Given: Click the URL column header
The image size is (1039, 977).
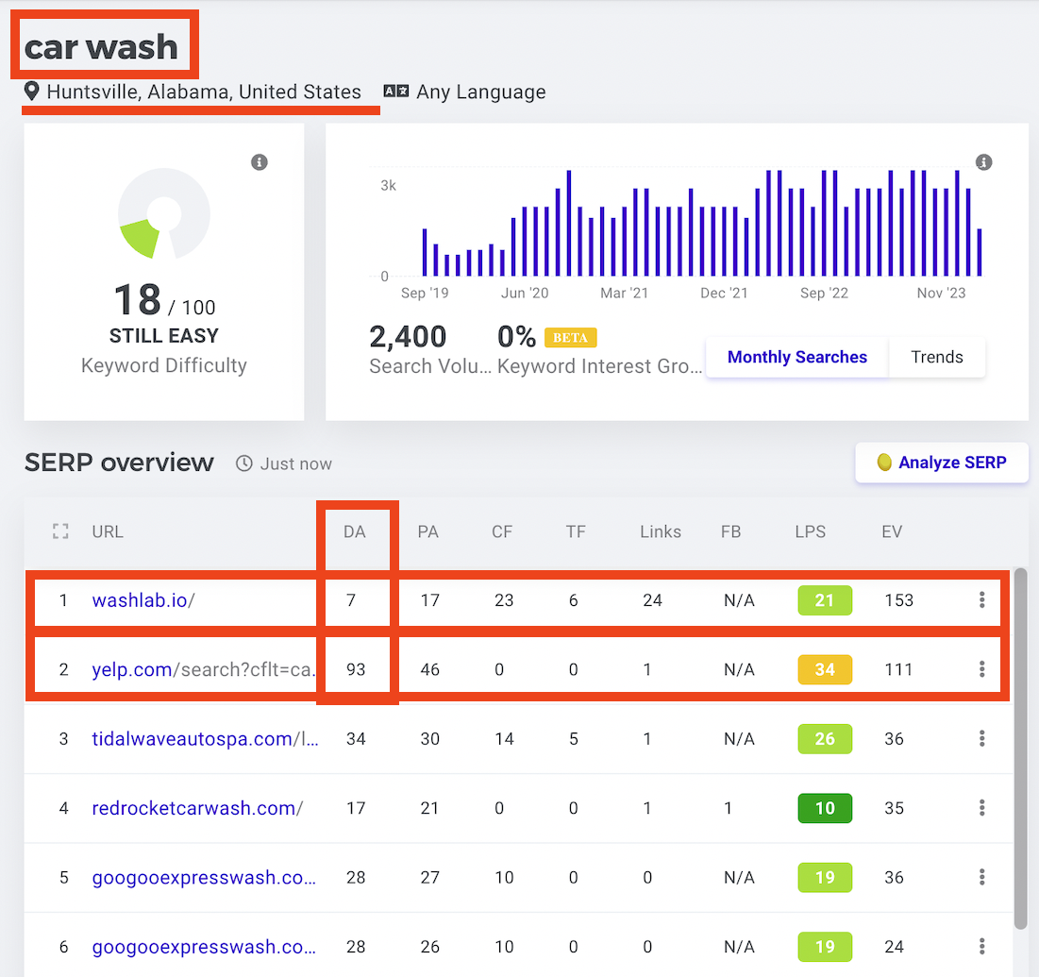Looking at the screenshot, I should 108,531.
